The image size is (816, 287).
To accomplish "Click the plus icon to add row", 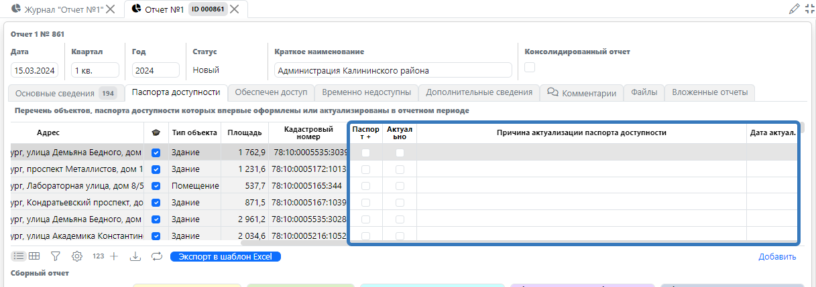I will coord(114,256).
